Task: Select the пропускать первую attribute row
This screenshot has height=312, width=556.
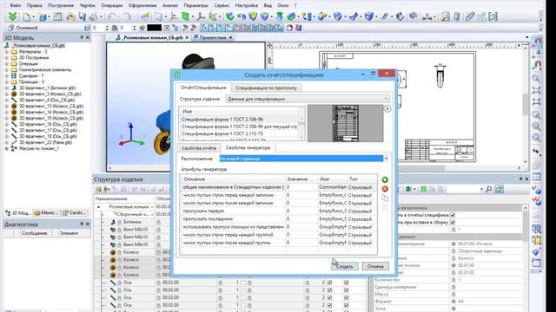Action: (x=278, y=211)
